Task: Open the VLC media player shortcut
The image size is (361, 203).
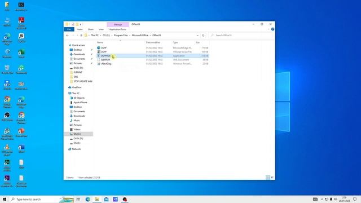Action: click(7, 149)
